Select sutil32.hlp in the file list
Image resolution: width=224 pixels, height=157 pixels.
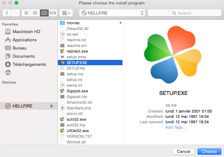pyautogui.click(x=90, y=125)
